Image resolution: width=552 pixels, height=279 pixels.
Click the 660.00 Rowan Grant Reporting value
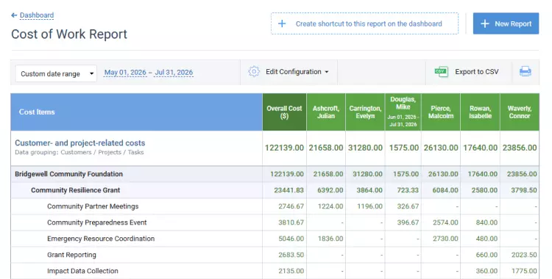(487, 255)
